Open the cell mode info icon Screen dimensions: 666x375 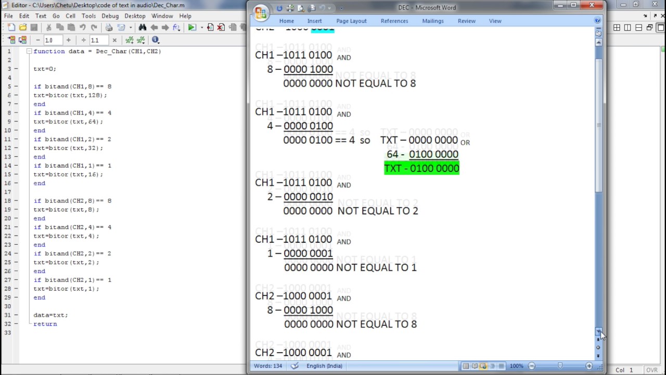[155, 40]
